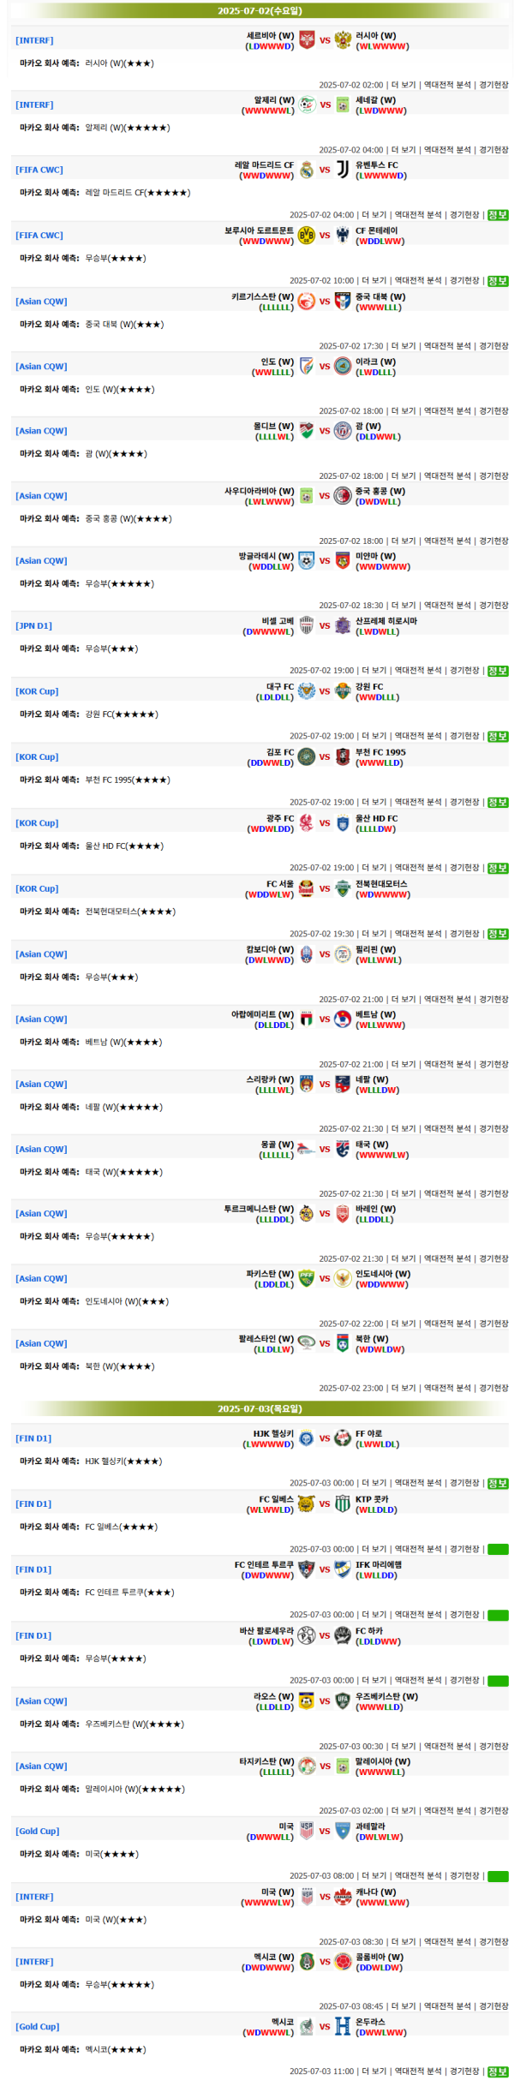This screenshot has height=2080, width=514.
Task: Click green 정보 button for Real Madrid match
Action: click(x=498, y=215)
